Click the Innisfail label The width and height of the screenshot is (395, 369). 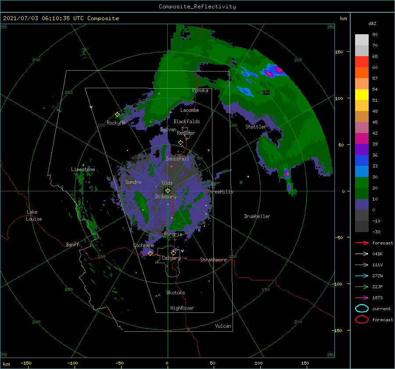click(177, 159)
